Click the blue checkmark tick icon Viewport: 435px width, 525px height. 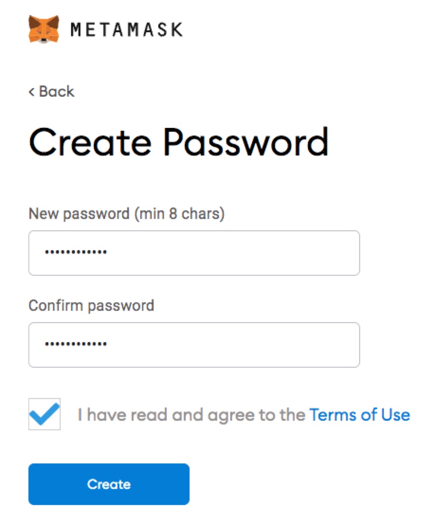(44, 414)
